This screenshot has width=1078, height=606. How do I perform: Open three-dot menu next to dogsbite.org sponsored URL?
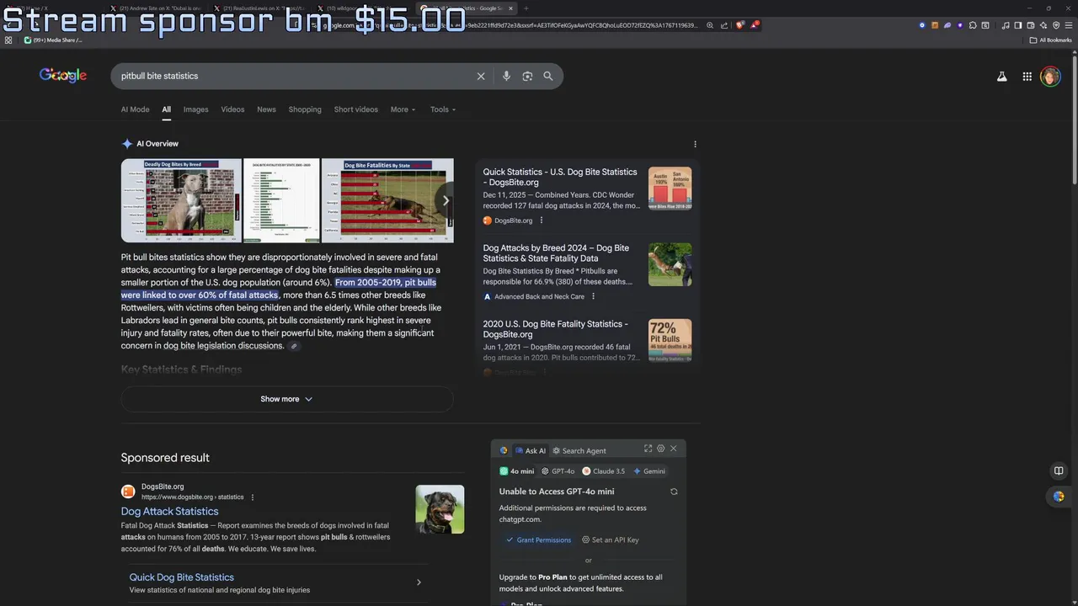(x=253, y=497)
